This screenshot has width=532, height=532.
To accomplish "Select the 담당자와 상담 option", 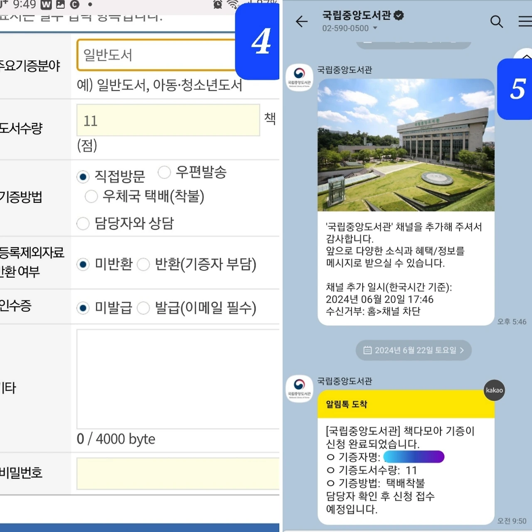I will click(x=83, y=224).
